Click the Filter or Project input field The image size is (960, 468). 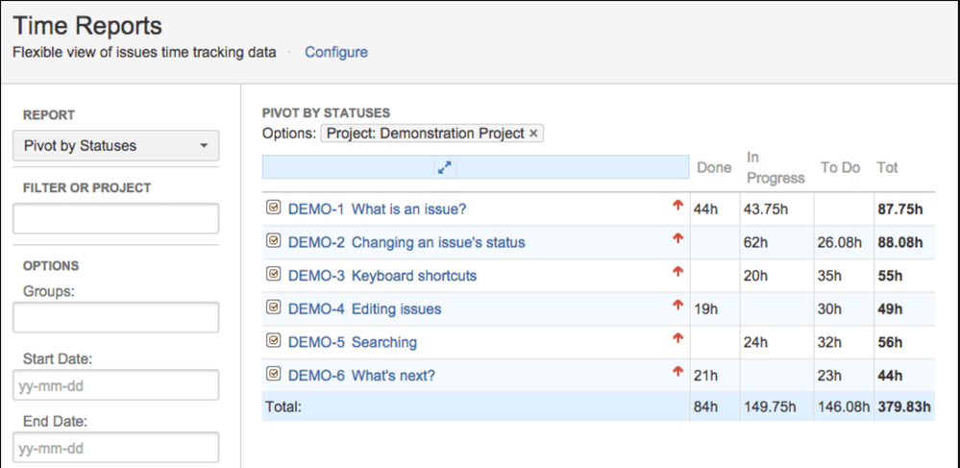pos(115,218)
